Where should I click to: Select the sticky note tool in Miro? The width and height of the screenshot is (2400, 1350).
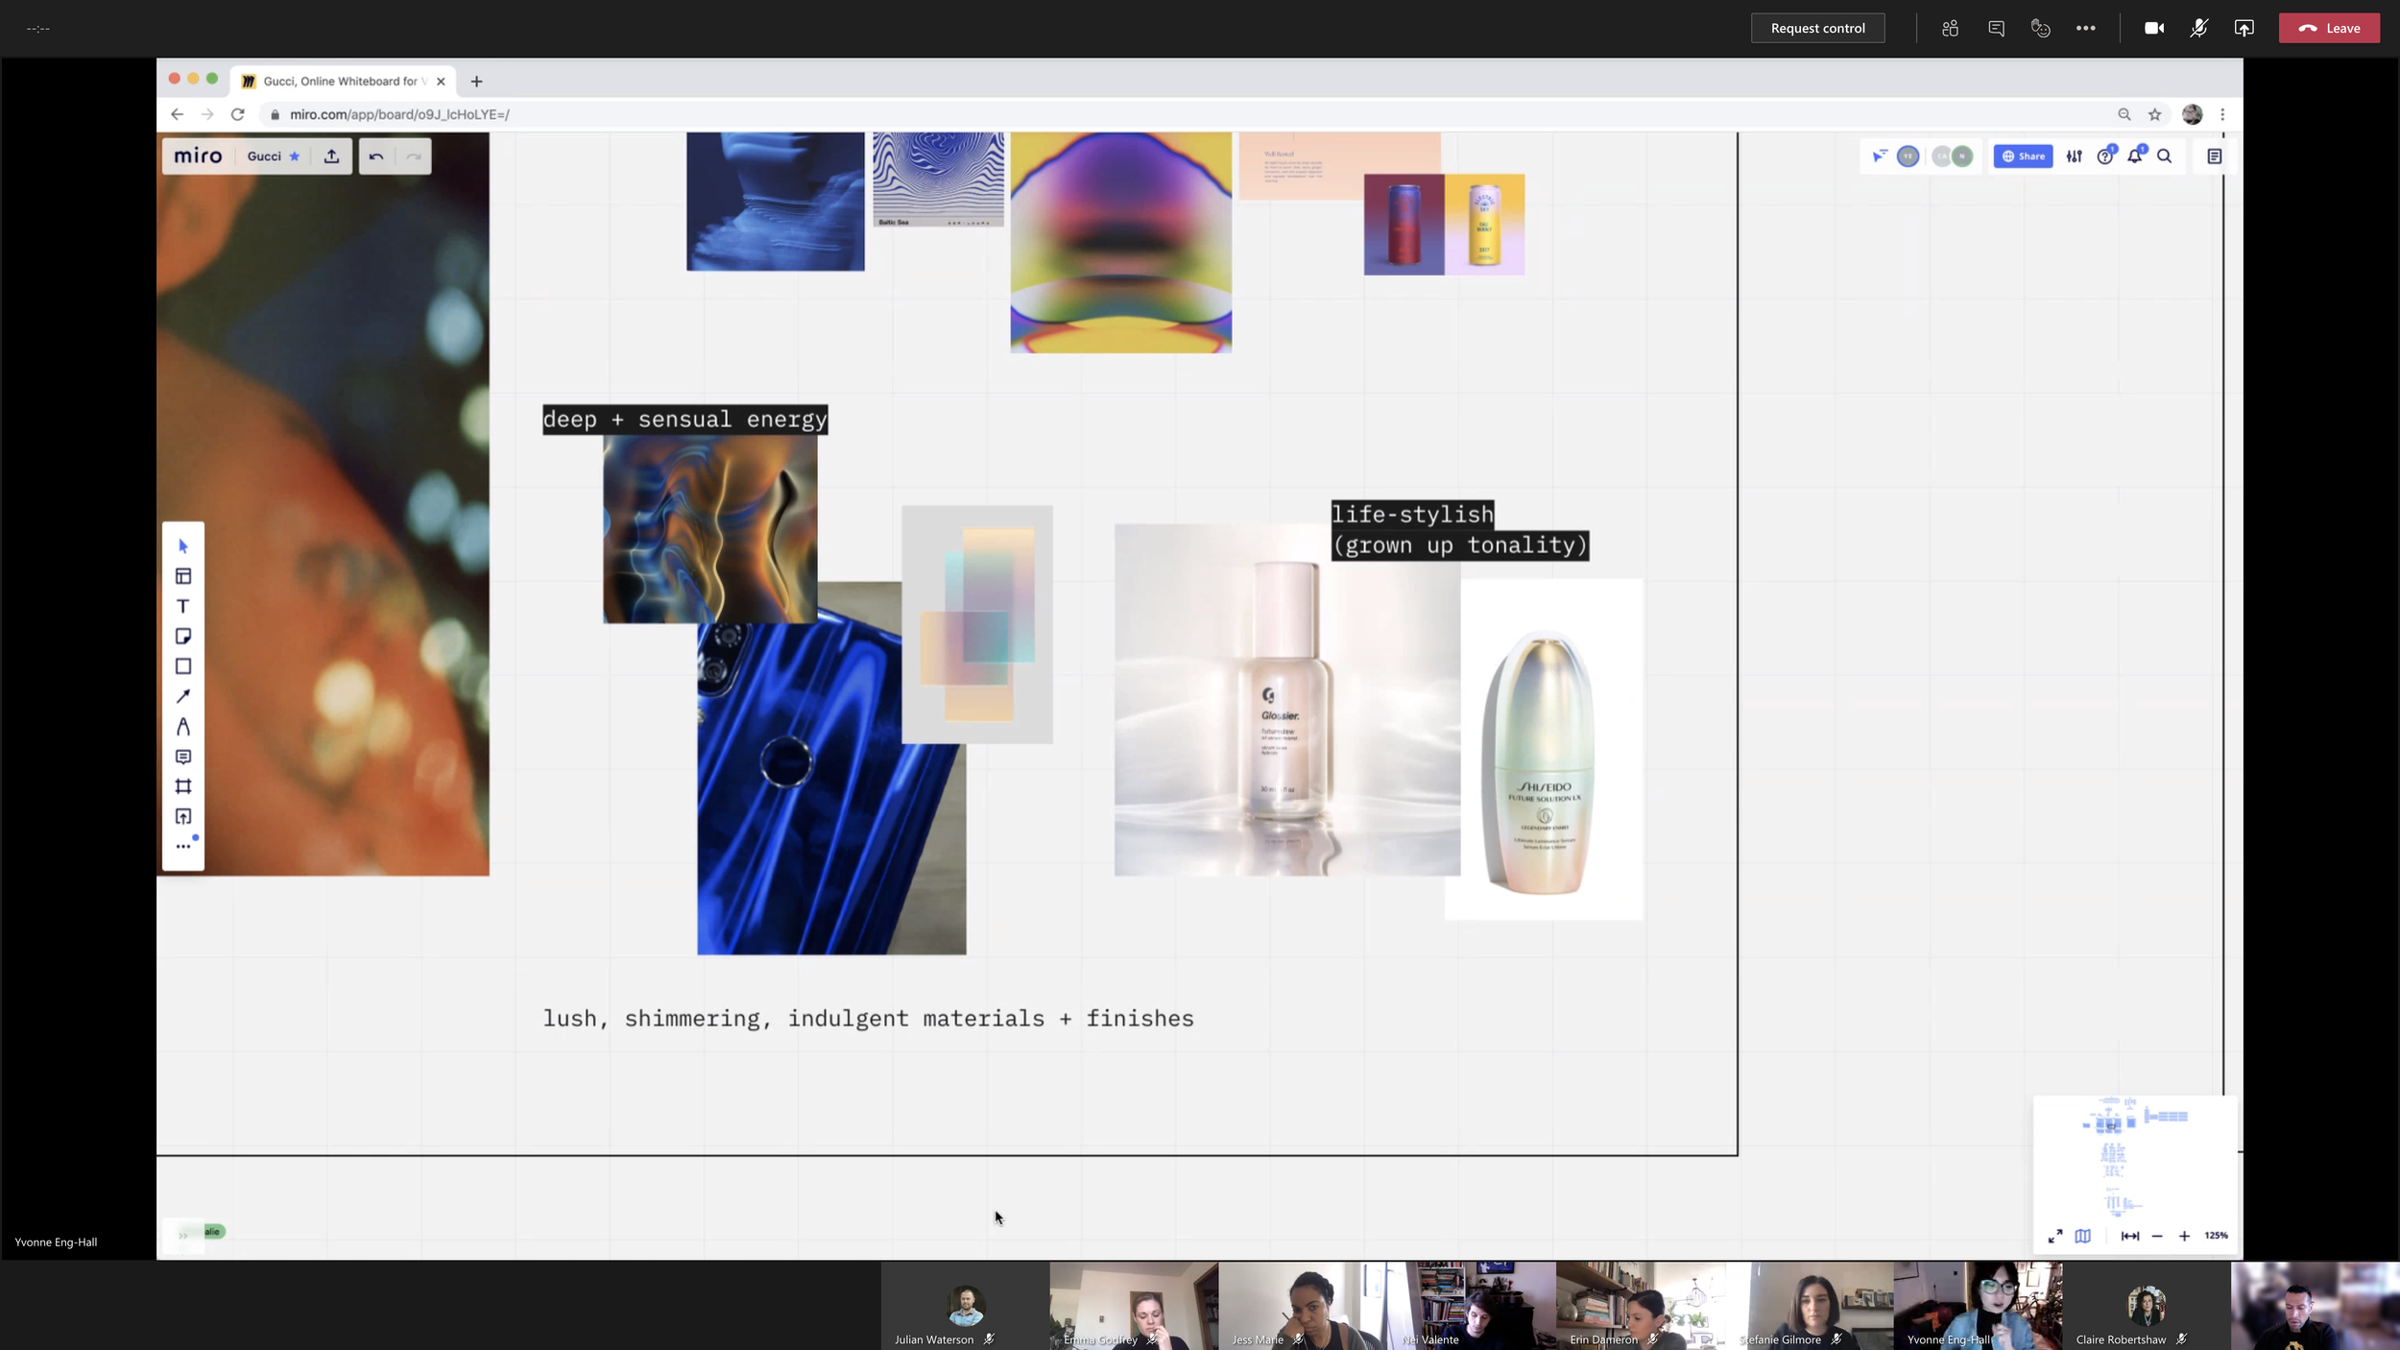[183, 637]
